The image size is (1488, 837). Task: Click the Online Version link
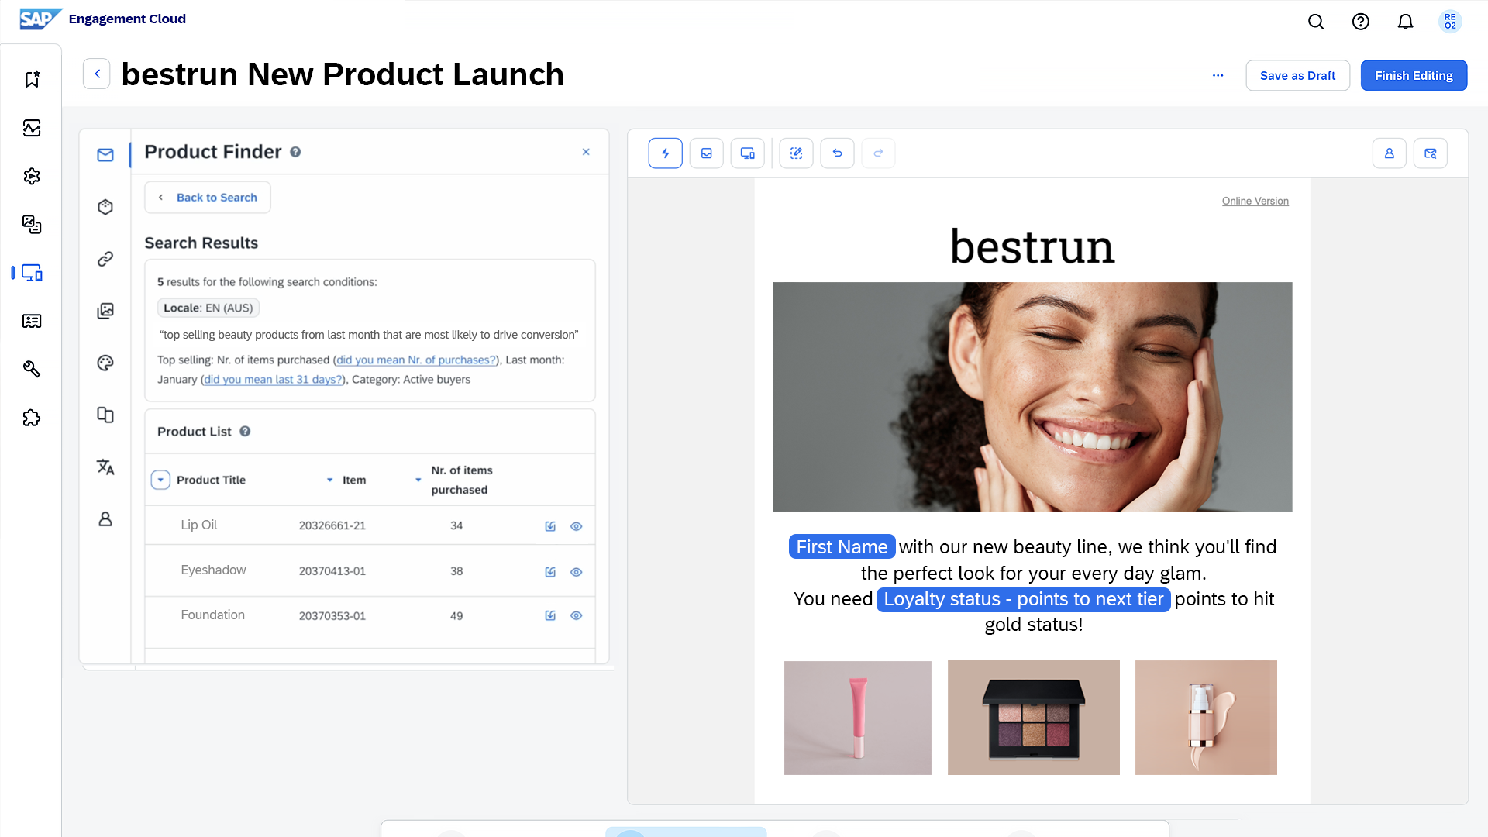point(1255,201)
